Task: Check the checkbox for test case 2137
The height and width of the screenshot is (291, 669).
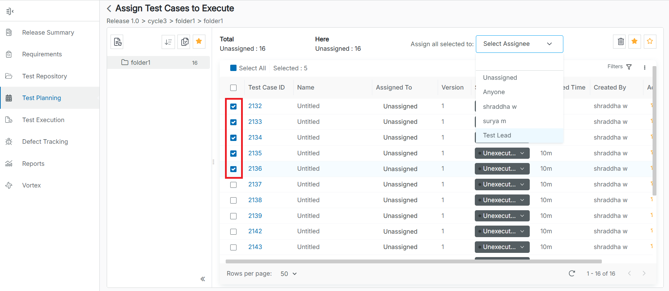Action: point(233,185)
